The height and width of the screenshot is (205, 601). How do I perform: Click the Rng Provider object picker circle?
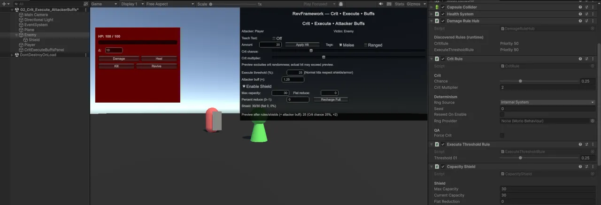[x=593, y=121]
